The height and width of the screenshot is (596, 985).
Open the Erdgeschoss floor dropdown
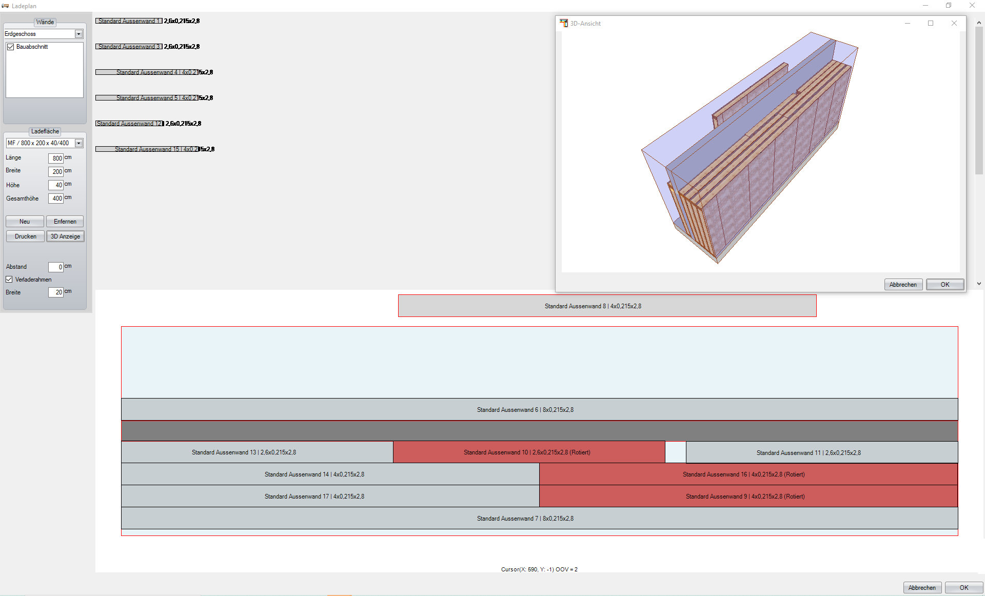[78, 34]
